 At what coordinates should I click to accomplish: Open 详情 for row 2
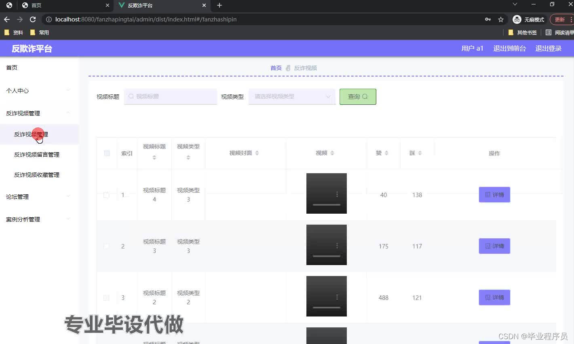pos(494,246)
